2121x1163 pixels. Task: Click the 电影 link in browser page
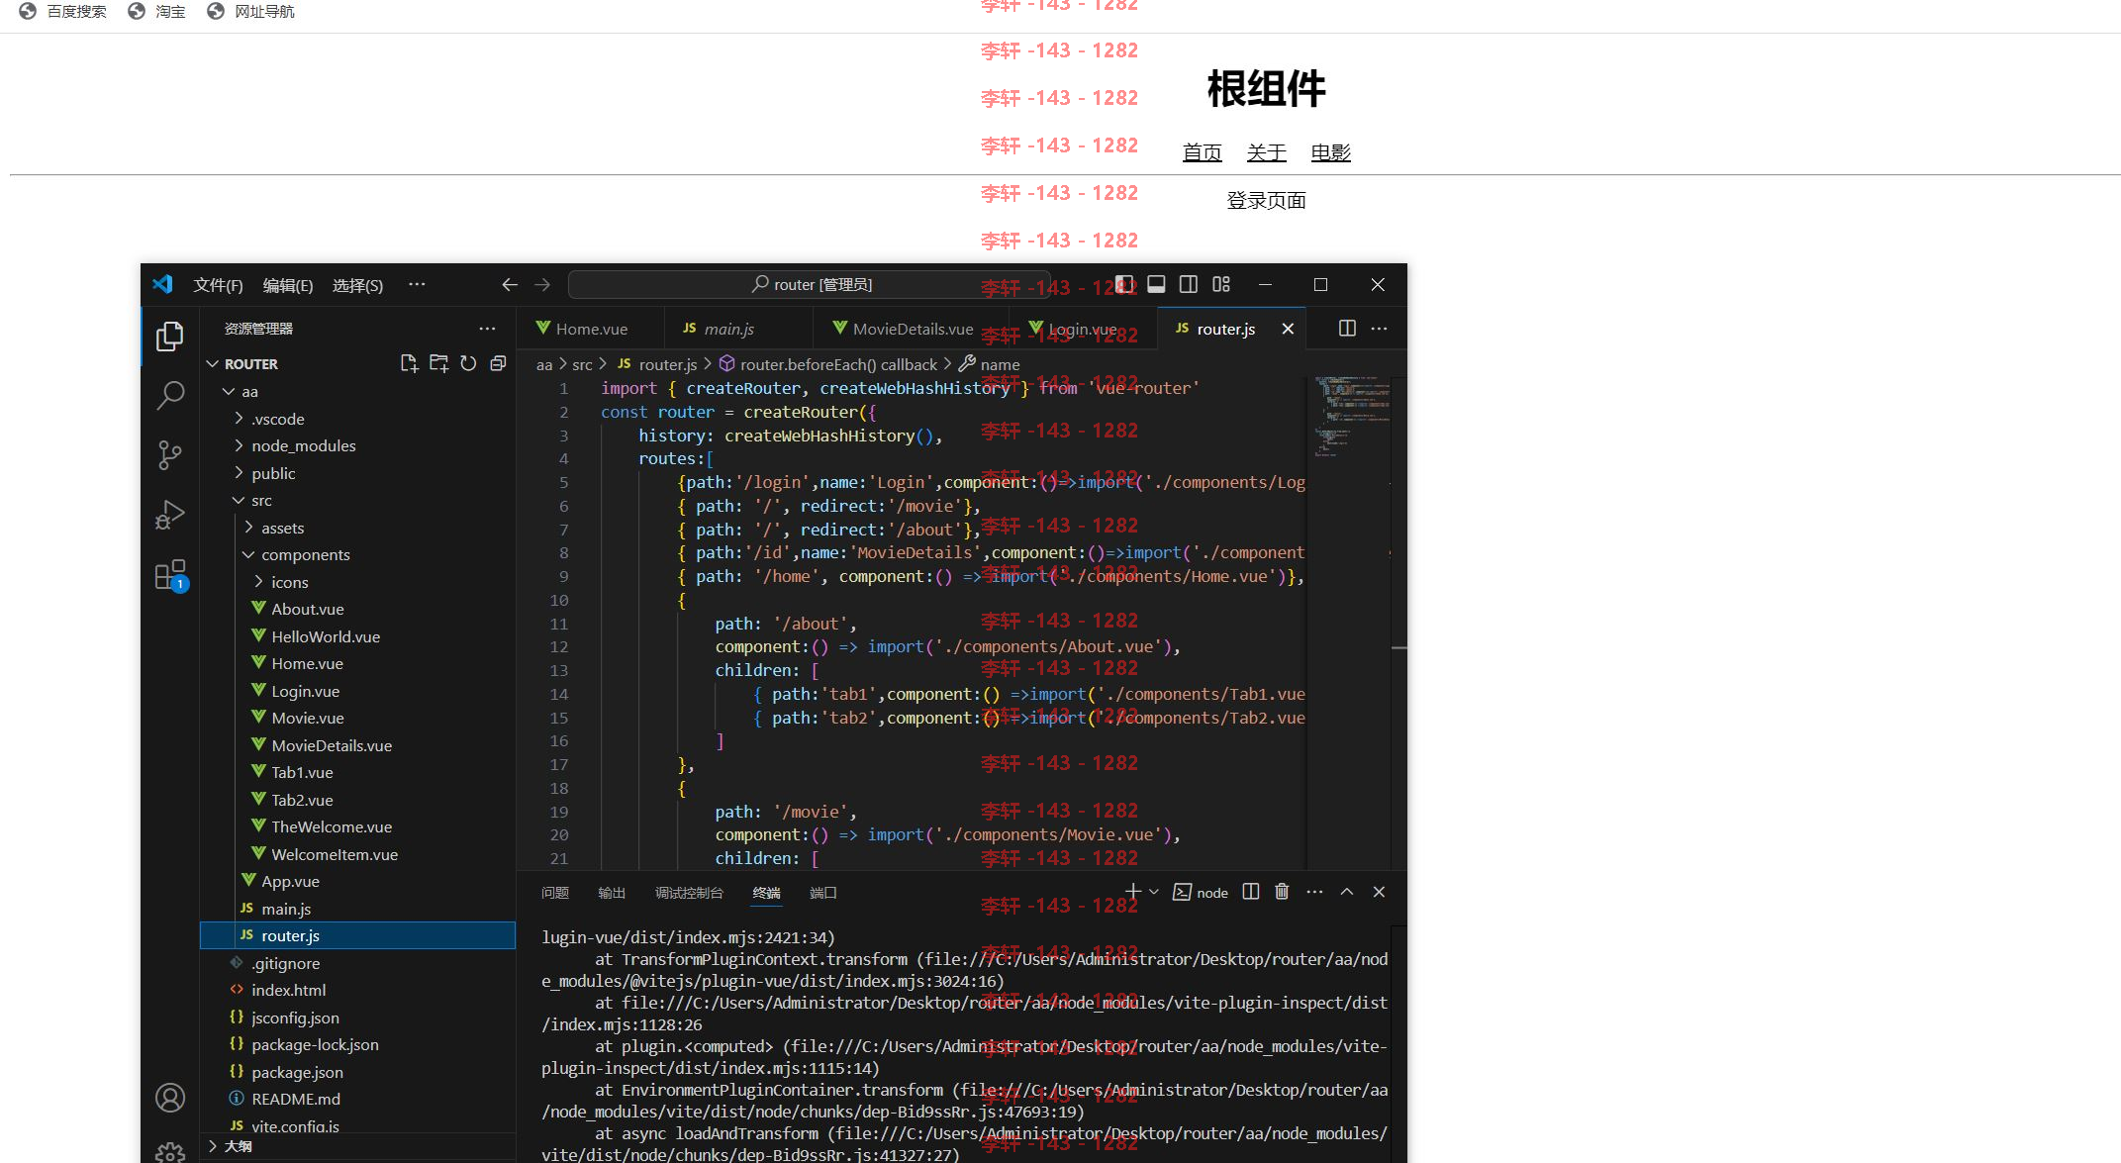click(1331, 152)
